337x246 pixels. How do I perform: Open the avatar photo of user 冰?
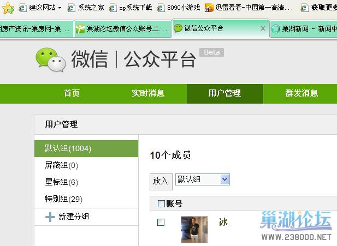click(194, 230)
